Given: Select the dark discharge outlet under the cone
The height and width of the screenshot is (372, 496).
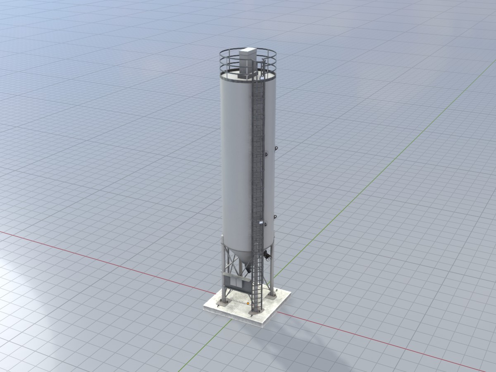Looking at the screenshot, I should click(248, 268).
